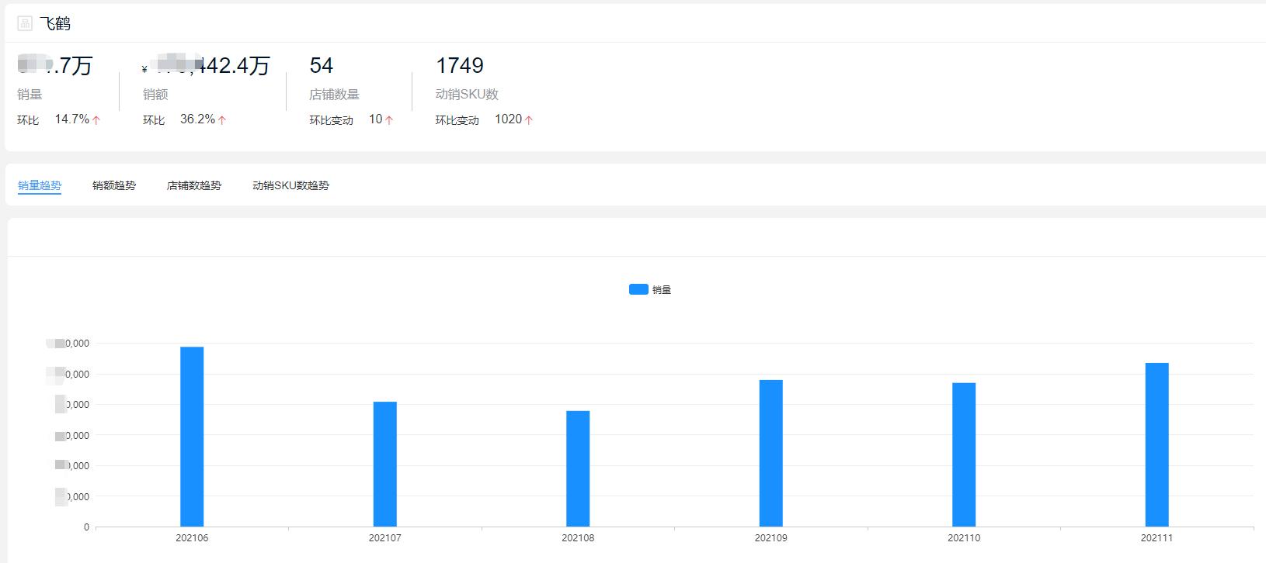
Task: Click the 1749 动销SKU数 value
Action: pos(460,65)
